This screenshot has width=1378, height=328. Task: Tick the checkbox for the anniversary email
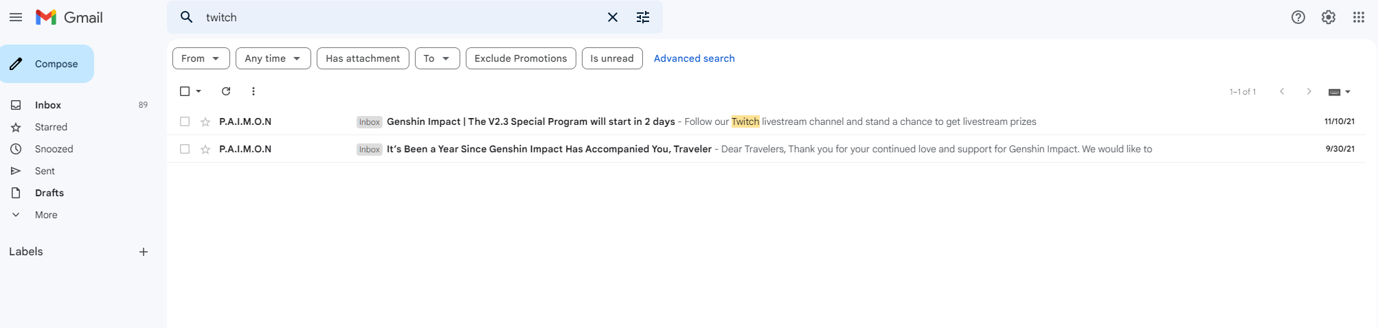click(x=185, y=149)
